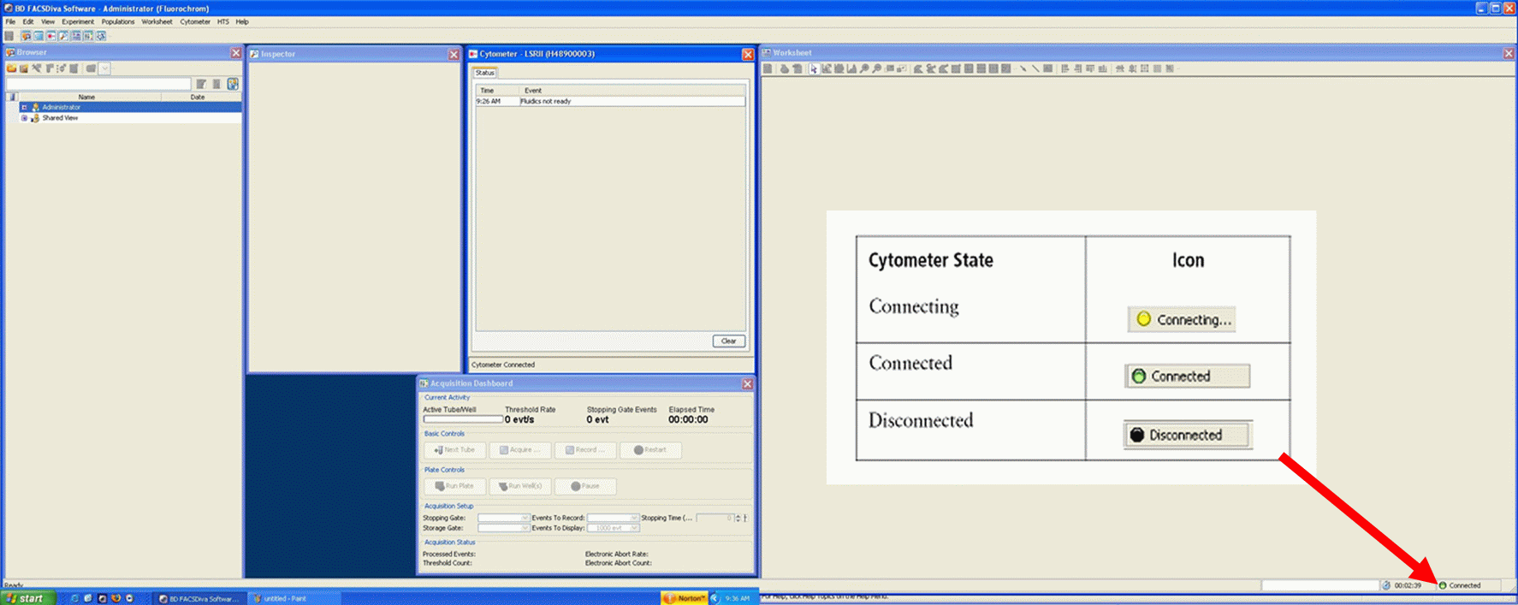1518x605 pixels.
Task: Click the Browser toolbar dropdown arrow
Action: pyautogui.click(x=104, y=68)
